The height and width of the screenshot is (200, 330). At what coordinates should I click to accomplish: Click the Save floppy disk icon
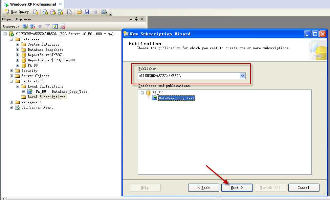click(x=87, y=12)
